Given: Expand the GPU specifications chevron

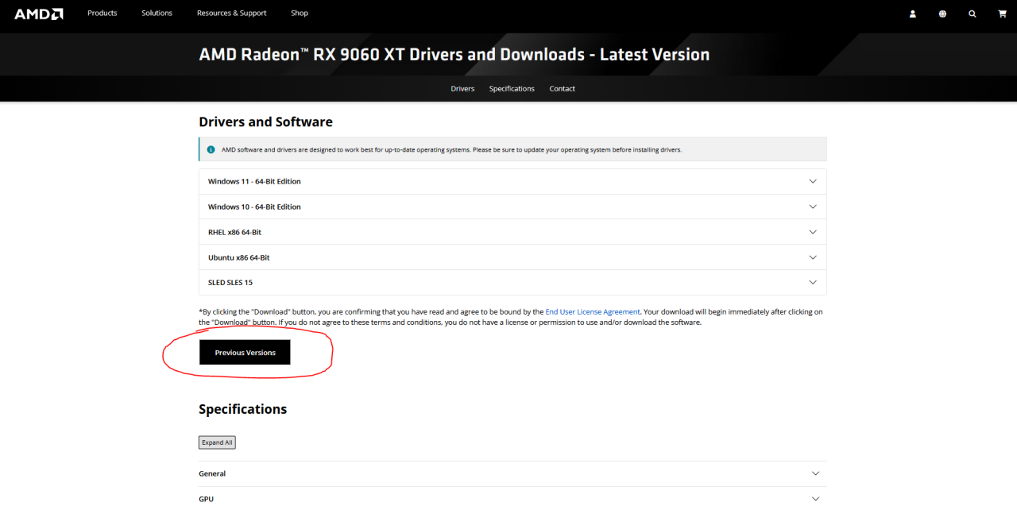Looking at the screenshot, I should [815, 499].
